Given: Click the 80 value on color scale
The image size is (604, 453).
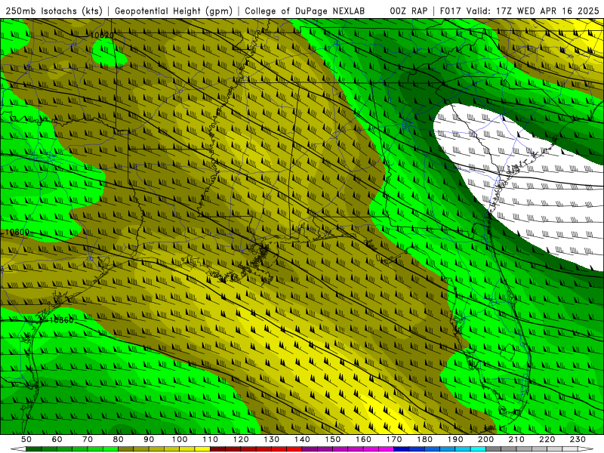Looking at the screenshot, I should click(x=119, y=439).
